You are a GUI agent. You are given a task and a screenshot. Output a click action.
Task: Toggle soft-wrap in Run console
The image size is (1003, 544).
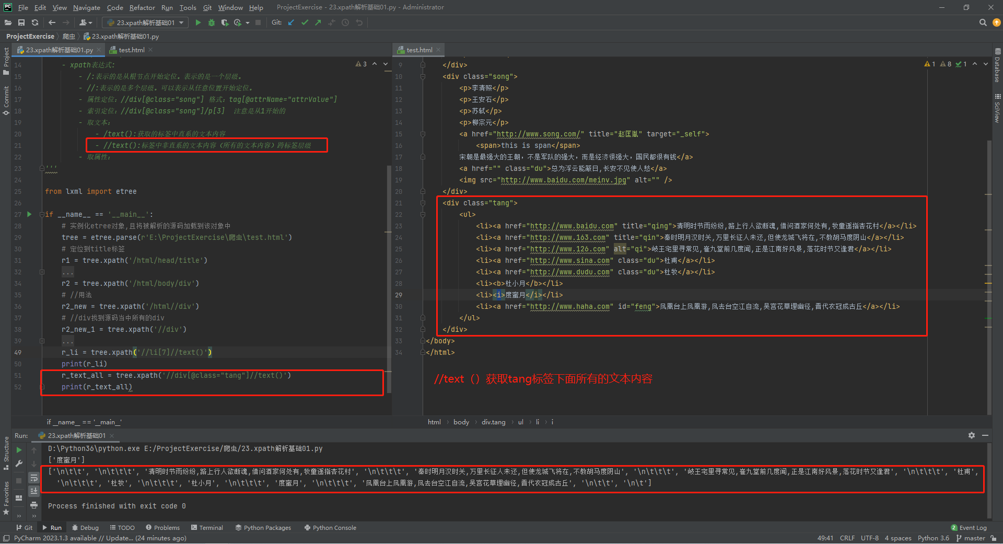34,478
